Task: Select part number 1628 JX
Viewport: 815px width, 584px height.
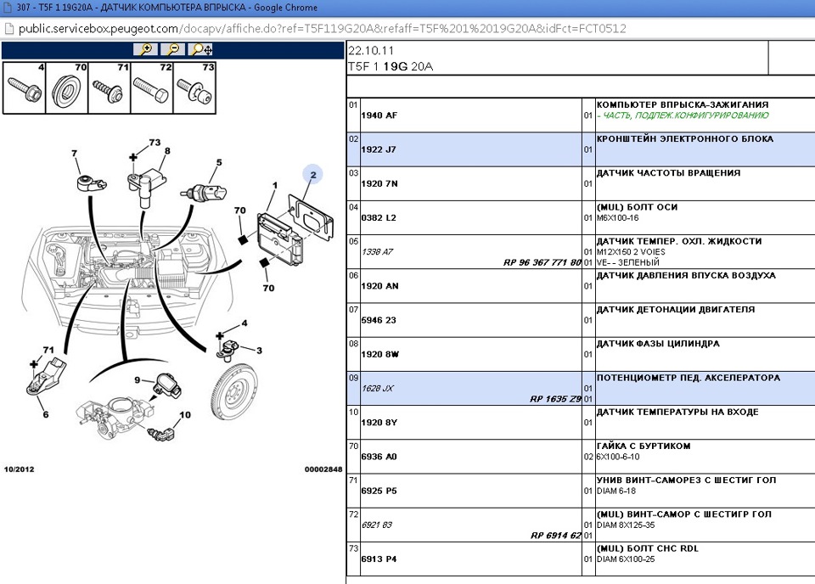Action: [x=378, y=388]
